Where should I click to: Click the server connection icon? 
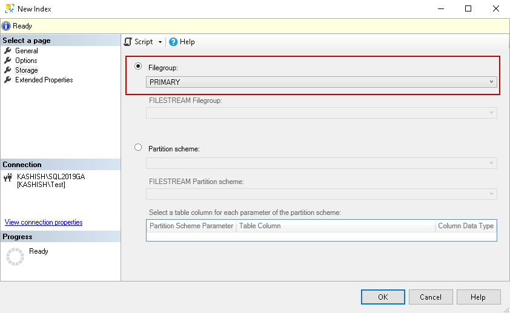[8, 177]
